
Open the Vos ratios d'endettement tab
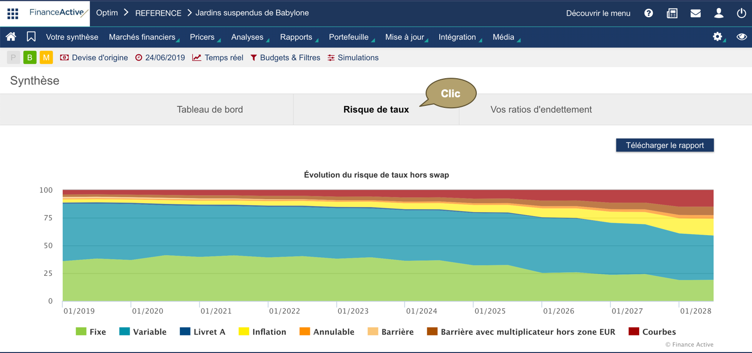[x=541, y=109]
